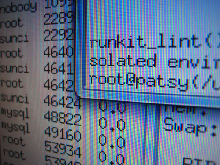Click the 0.0 value in the 53934 row
This screenshot has height=165, width=220.
[x=111, y=158]
